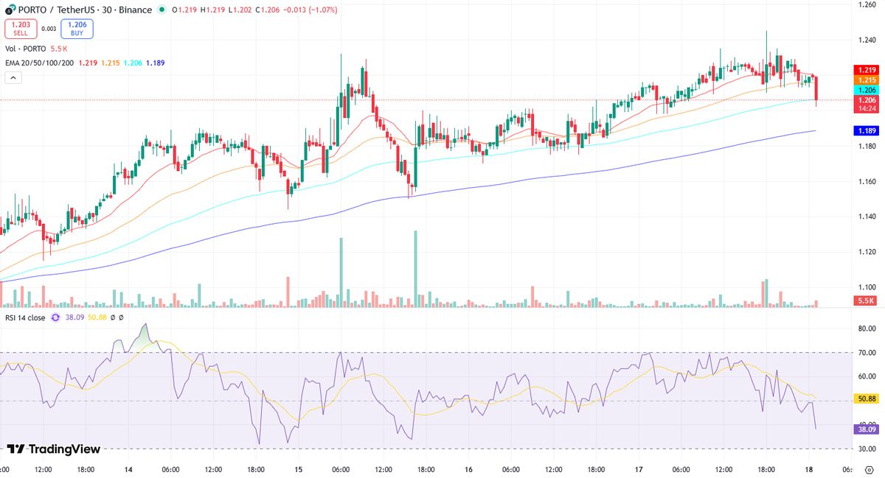885x478 pixels.
Task: Click the O1.219 open value in header
Action: tap(184, 10)
